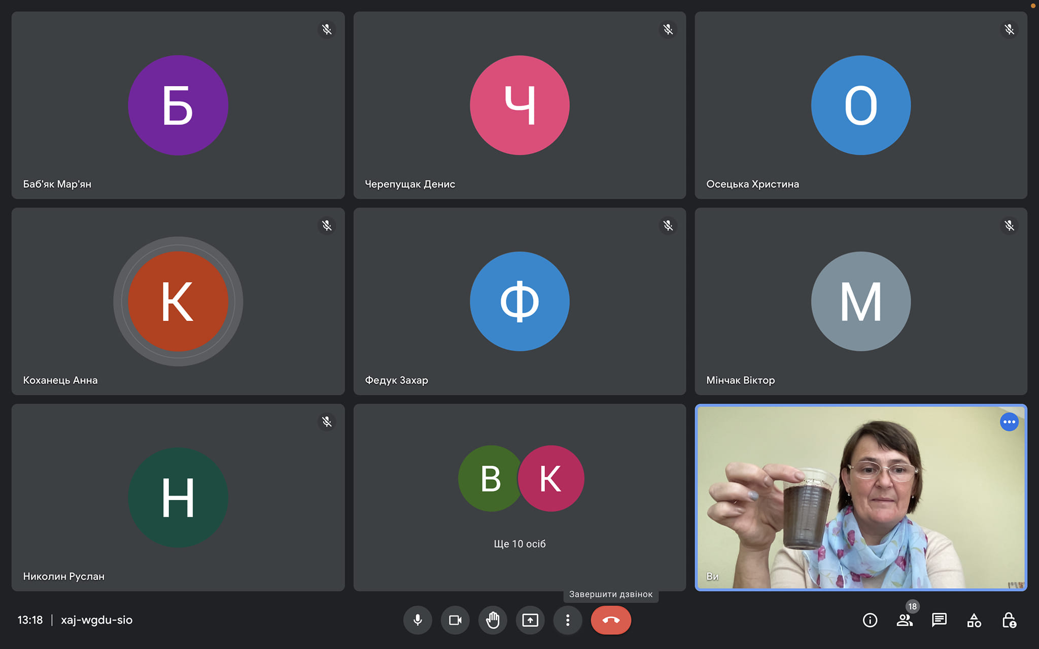Click the 'Завершити дзвінок' tooltip
The image size is (1039, 649).
tap(611, 594)
